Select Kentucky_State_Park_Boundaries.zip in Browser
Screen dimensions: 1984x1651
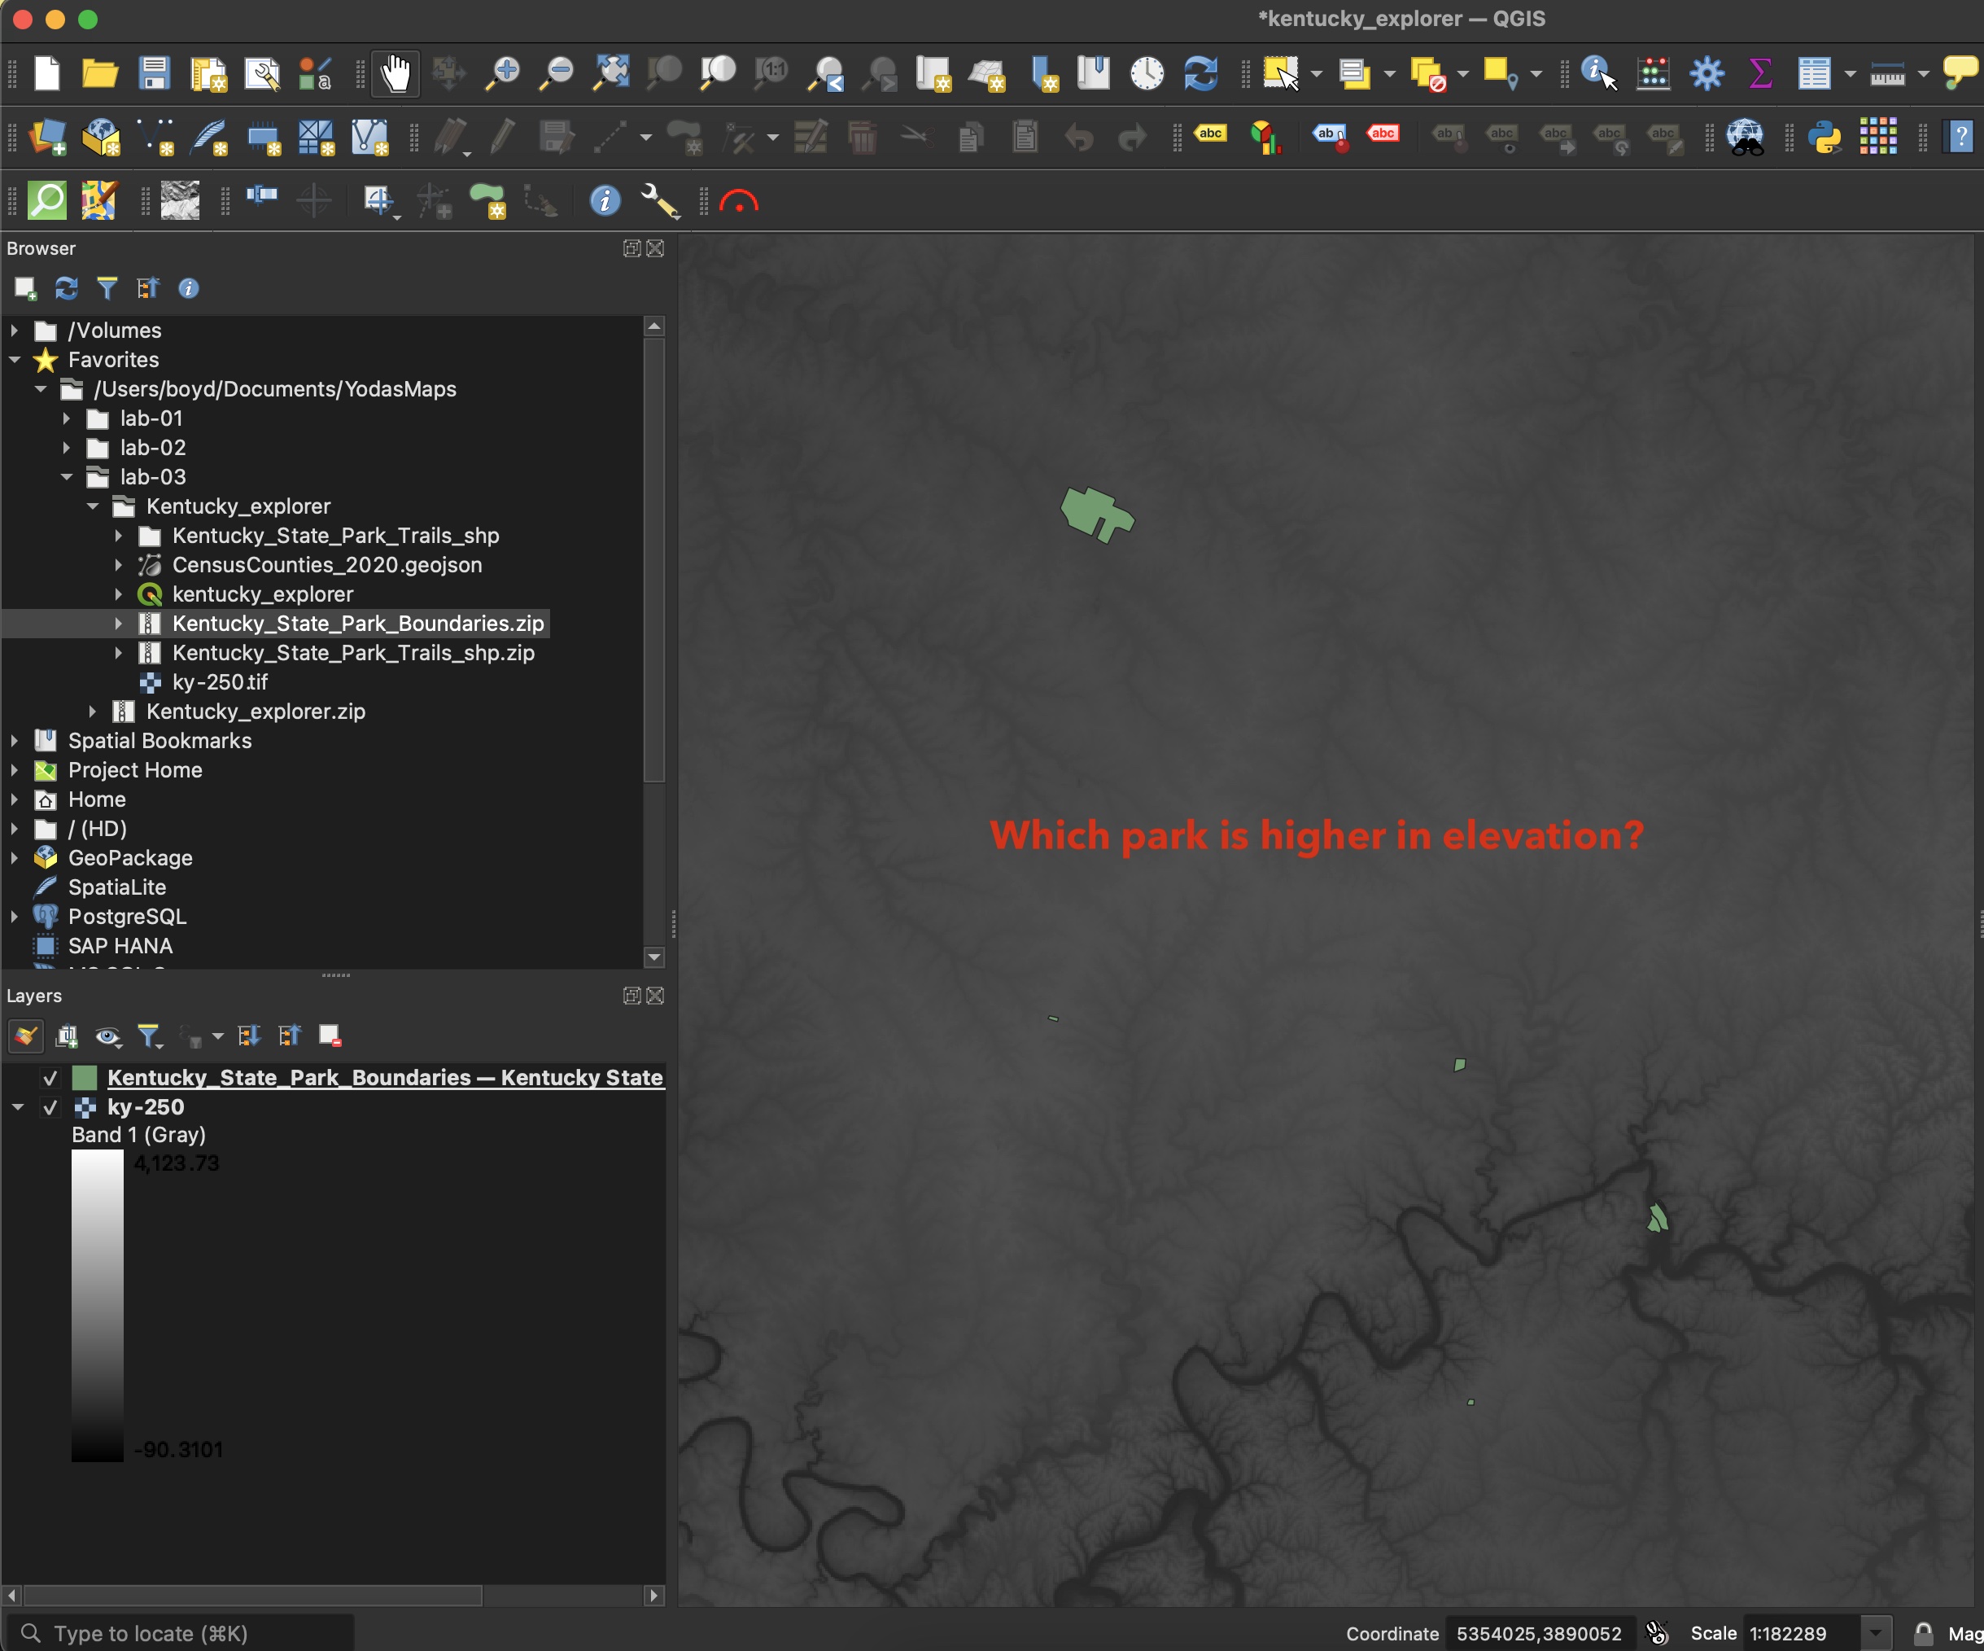click(358, 624)
